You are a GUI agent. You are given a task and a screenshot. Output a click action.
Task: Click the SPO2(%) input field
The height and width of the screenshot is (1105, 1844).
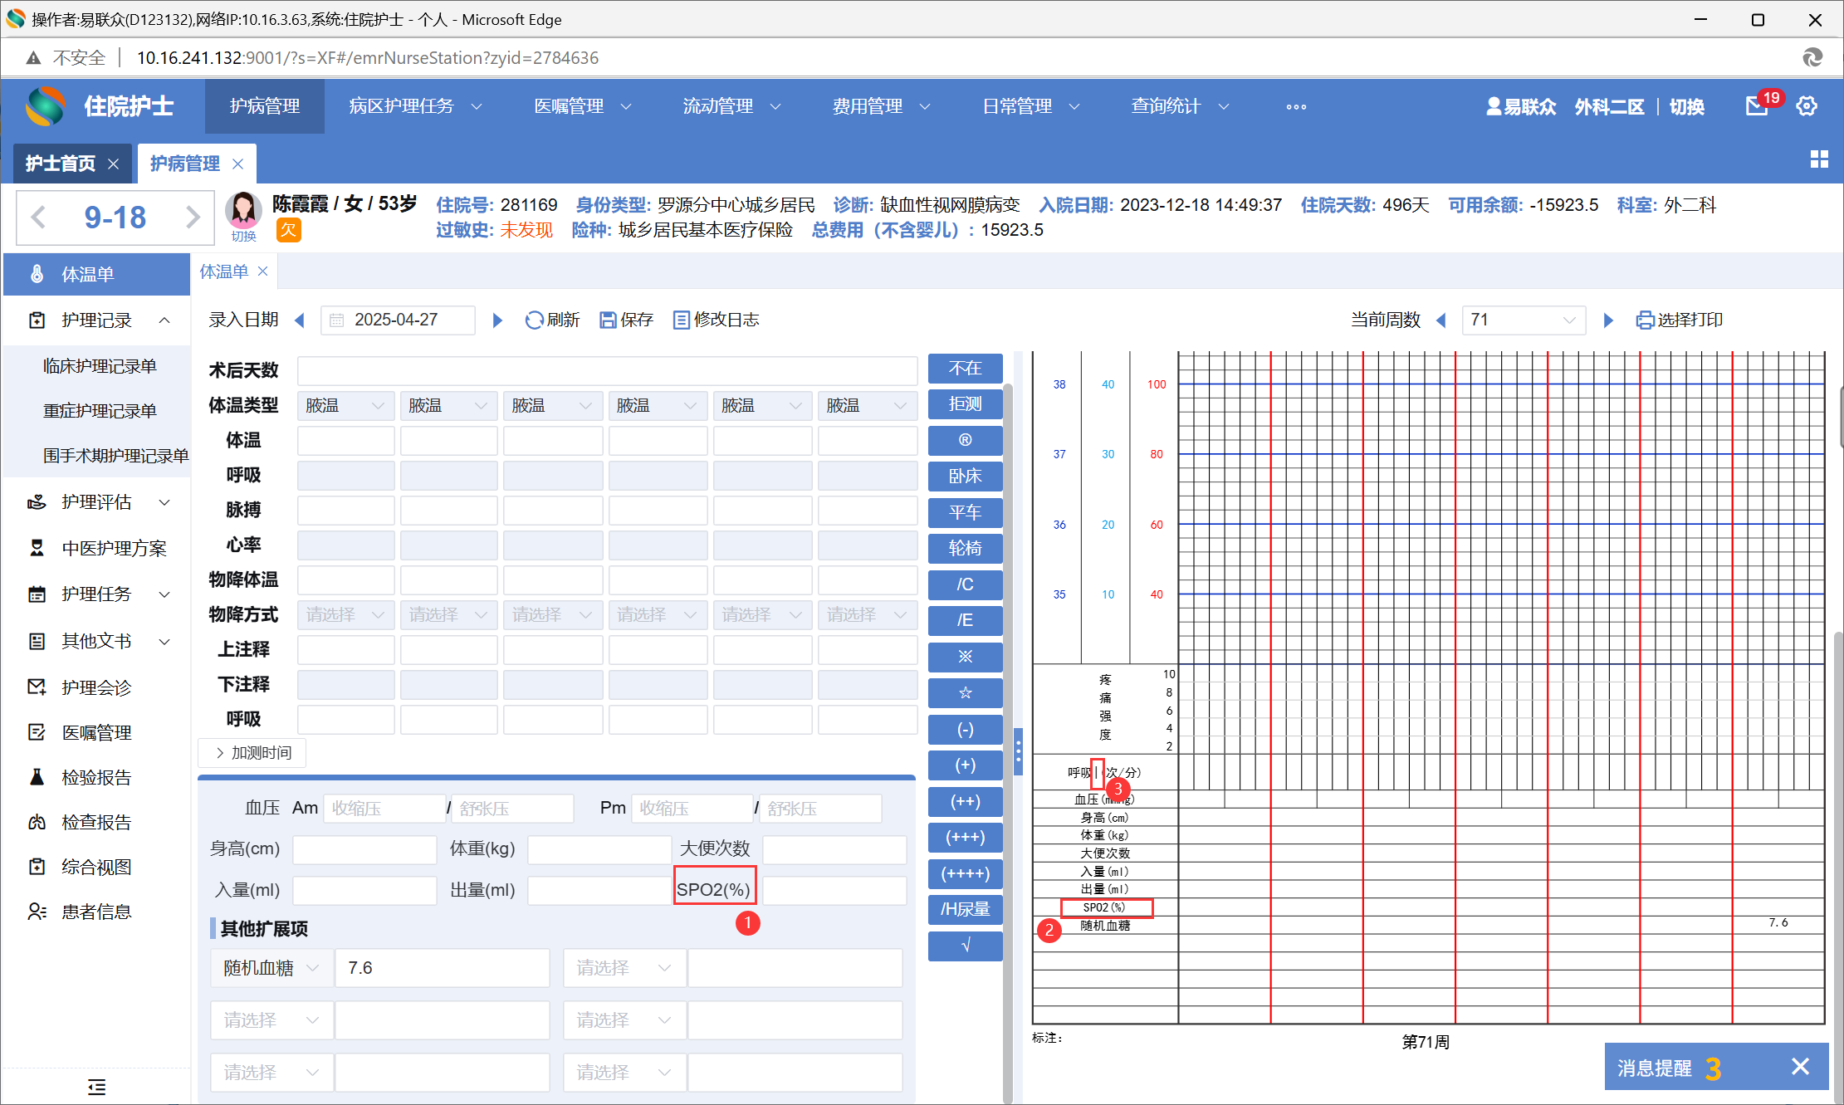[x=834, y=890]
